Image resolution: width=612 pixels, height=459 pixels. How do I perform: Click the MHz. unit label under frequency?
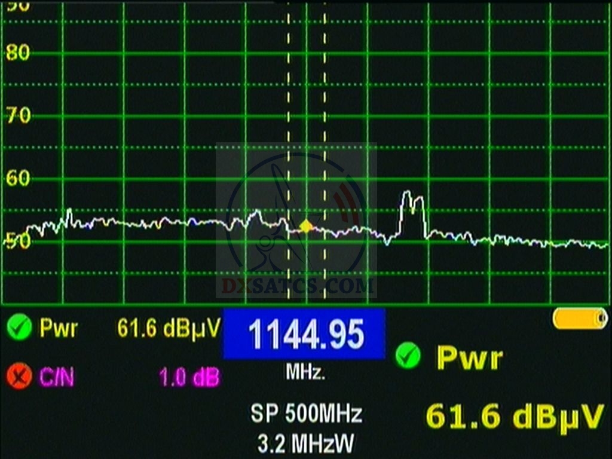pos(305,374)
